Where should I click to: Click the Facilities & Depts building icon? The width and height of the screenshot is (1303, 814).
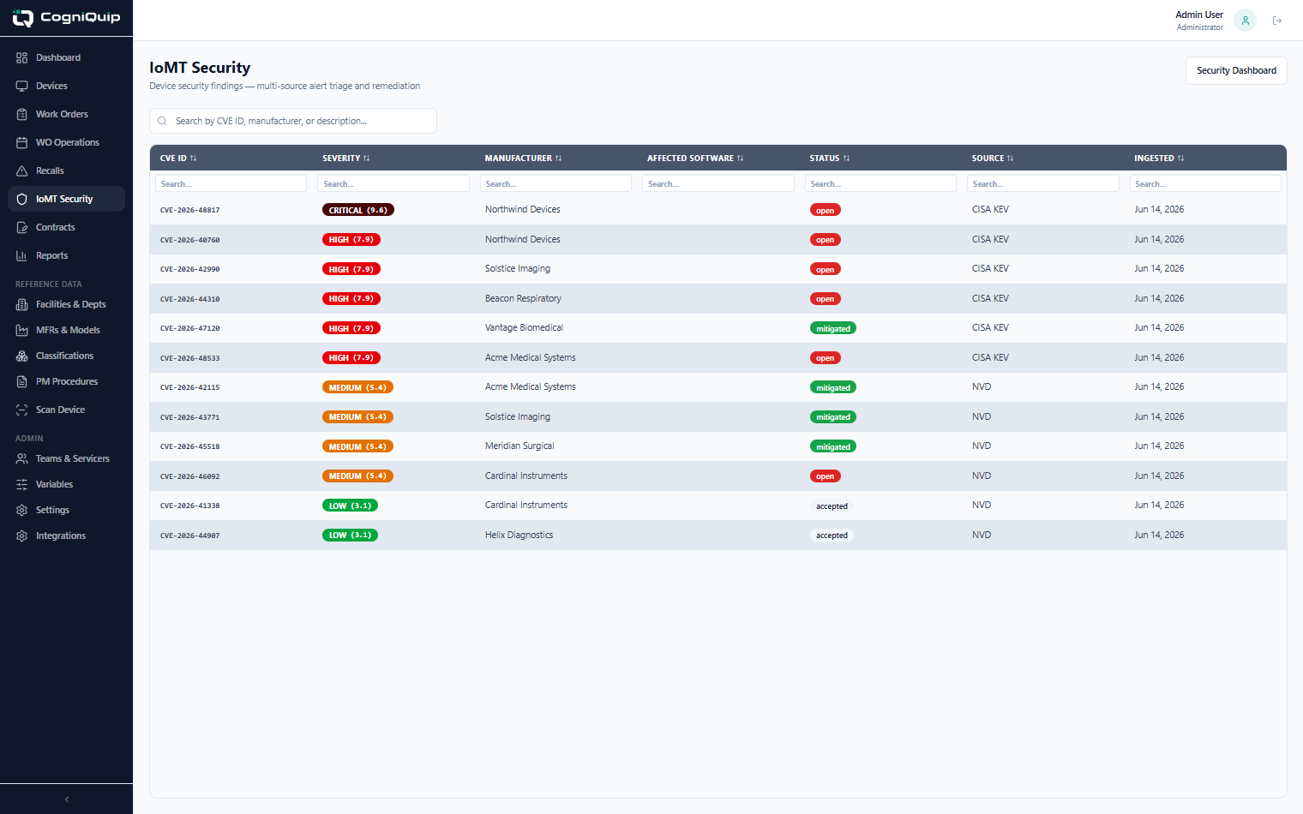[22, 304]
